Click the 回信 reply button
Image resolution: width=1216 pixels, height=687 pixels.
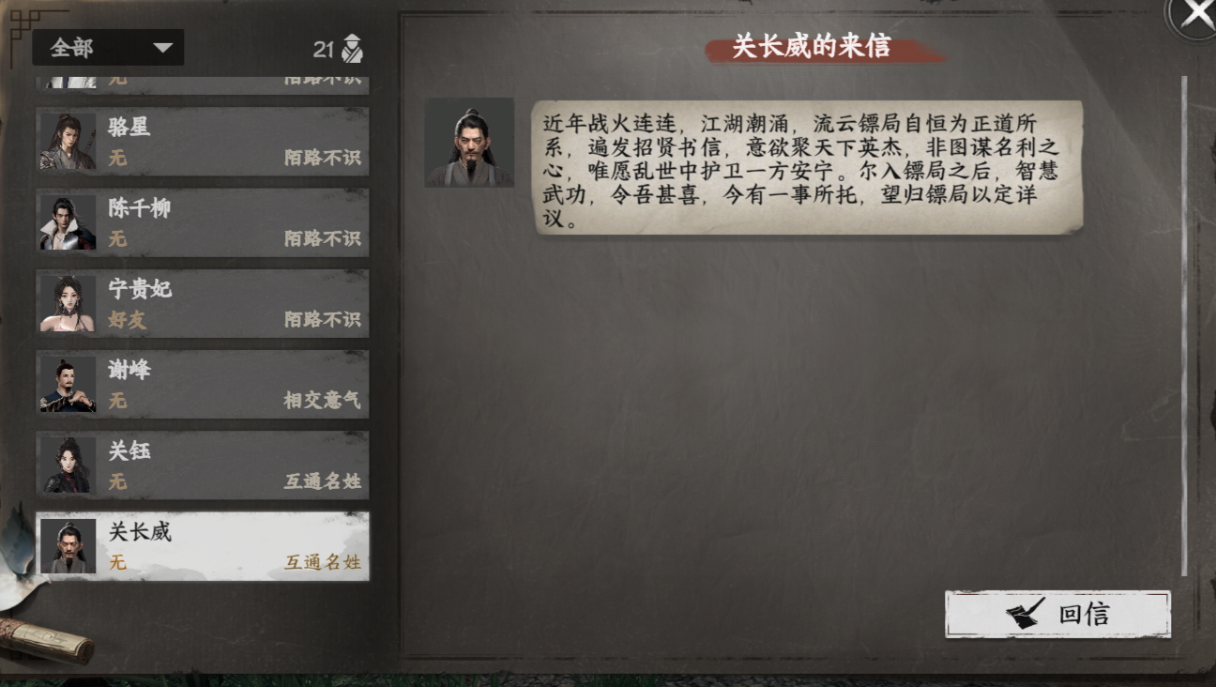(x=1057, y=615)
